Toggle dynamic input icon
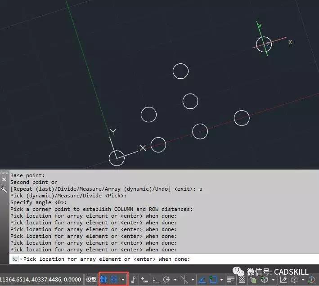 (144, 279)
